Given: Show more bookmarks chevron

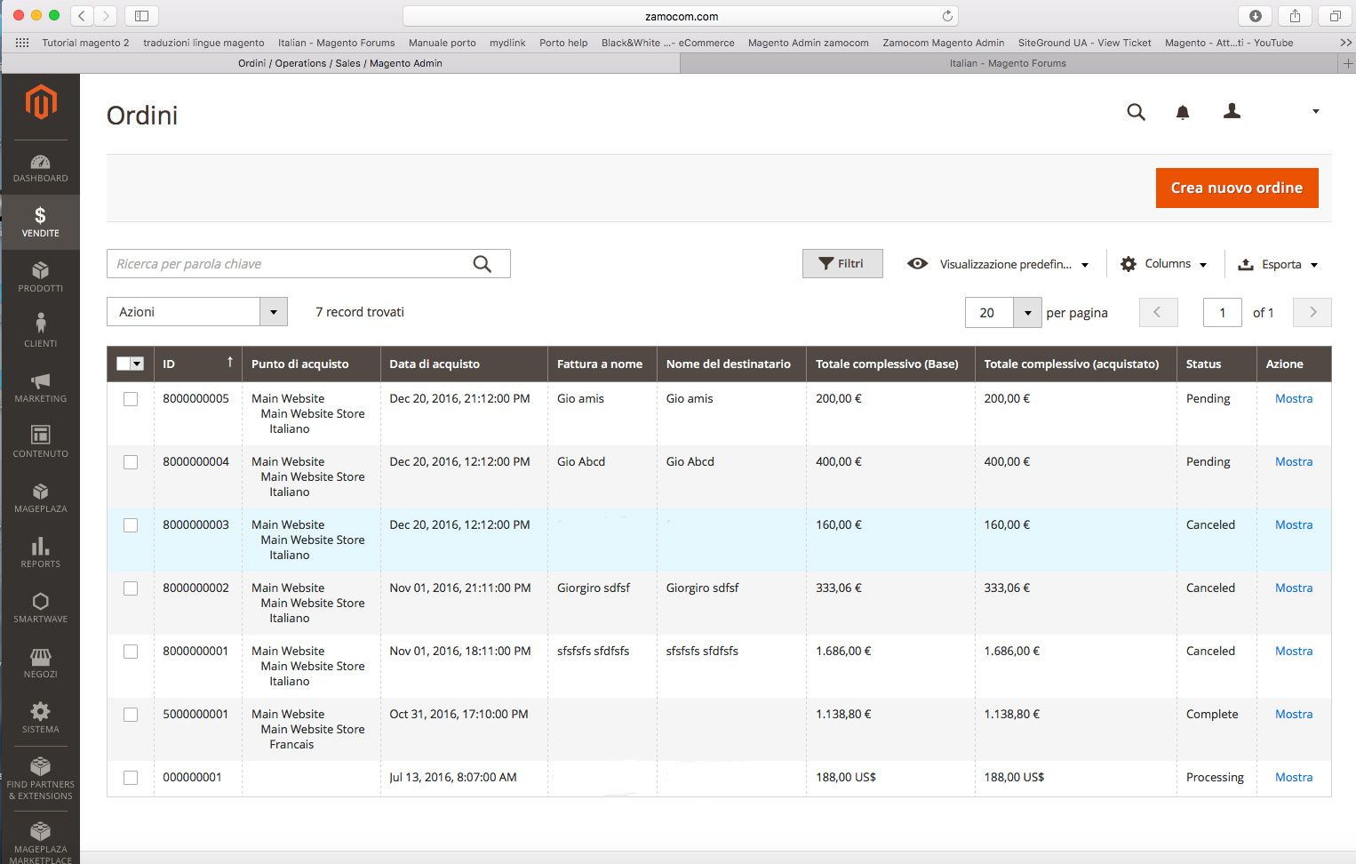Looking at the screenshot, I should coord(1345,43).
